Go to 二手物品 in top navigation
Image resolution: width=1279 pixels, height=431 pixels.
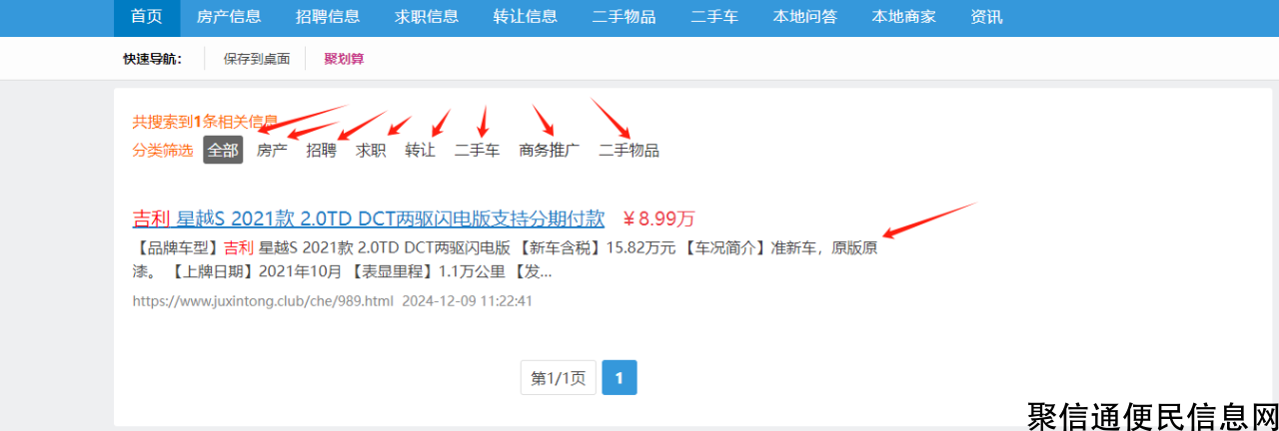(624, 17)
